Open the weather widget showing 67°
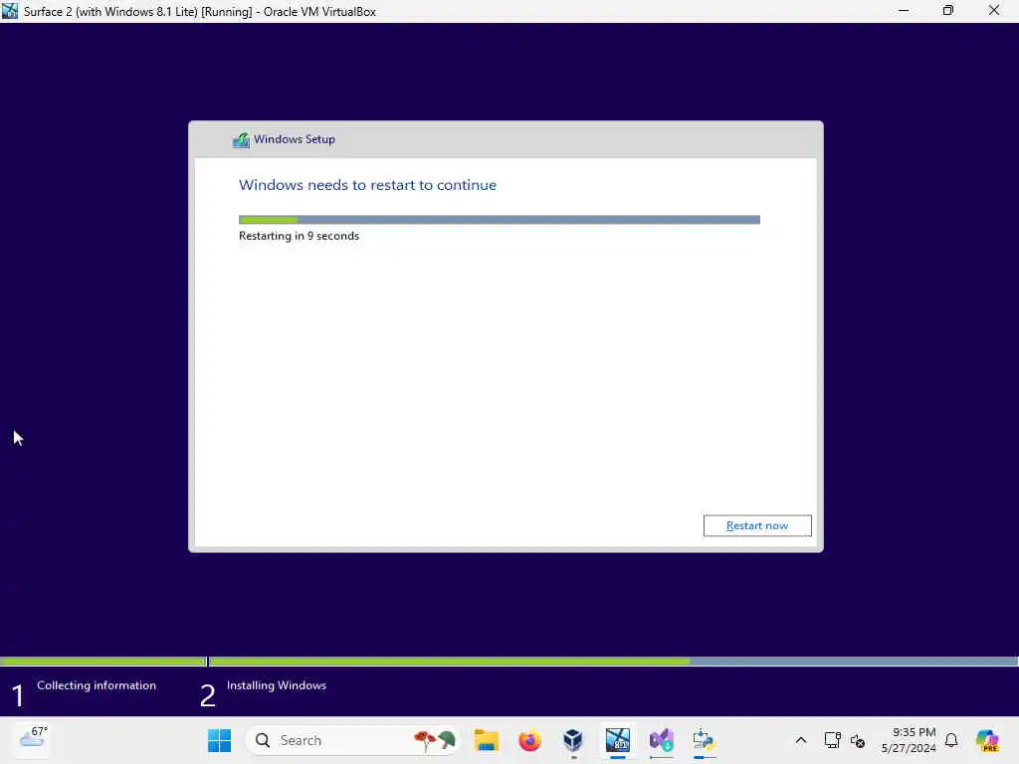This screenshot has height=764, width=1019. [x=34, y=739]
